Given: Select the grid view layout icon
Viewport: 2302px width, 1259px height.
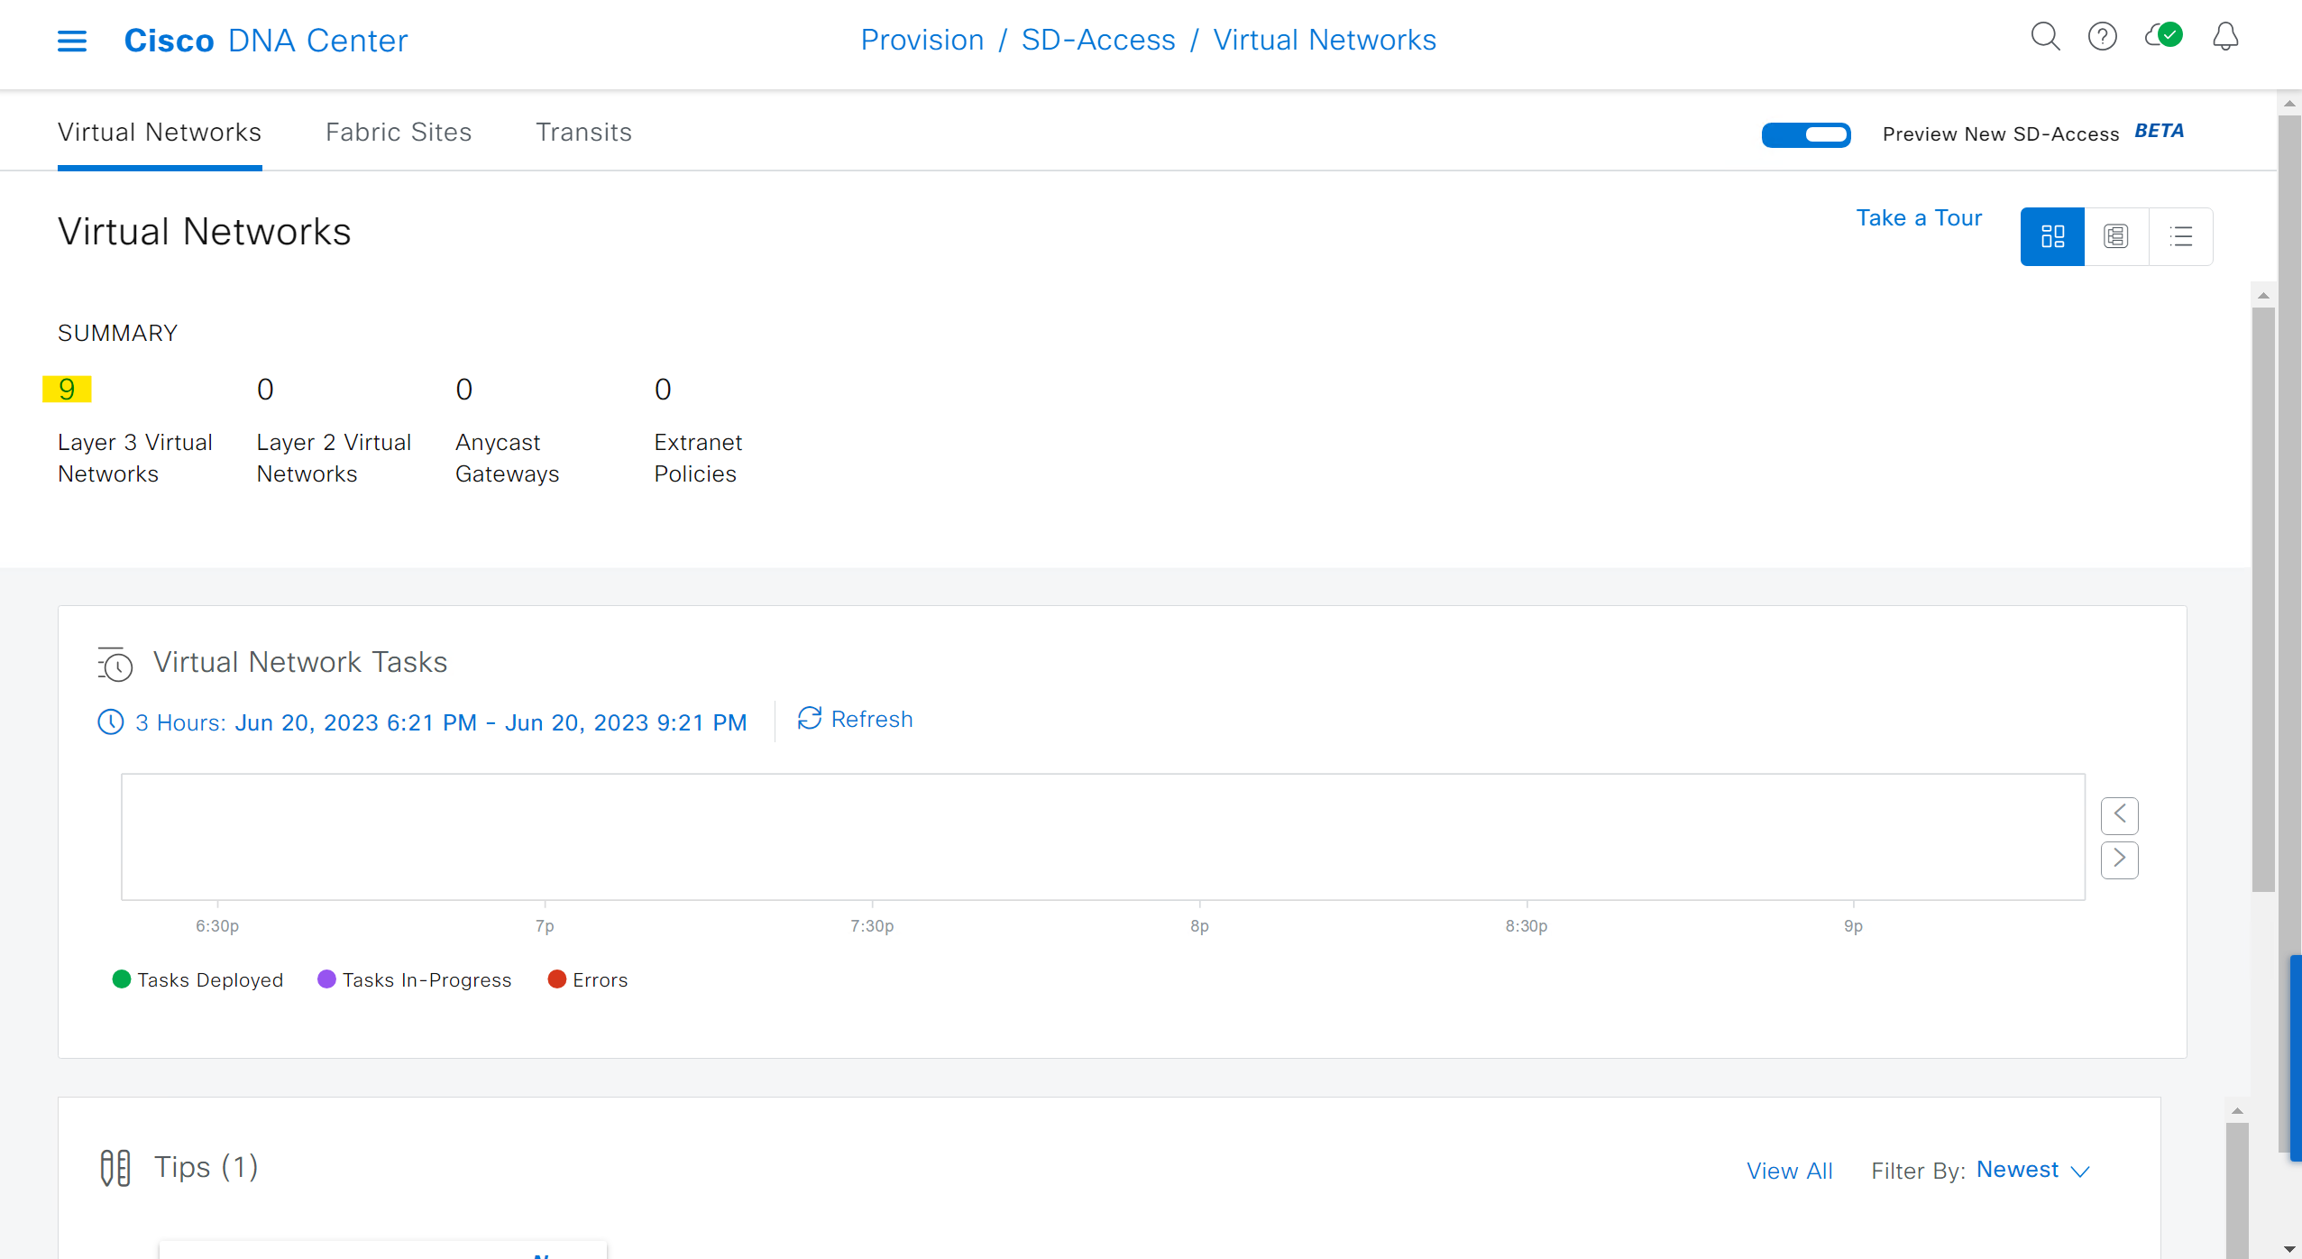Looking at the screenshot, I should point(2052,235).
